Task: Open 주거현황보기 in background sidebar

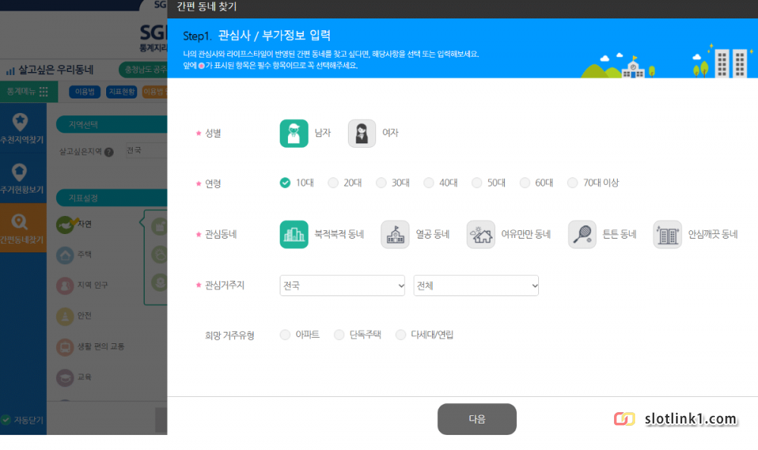Action: 22,178
